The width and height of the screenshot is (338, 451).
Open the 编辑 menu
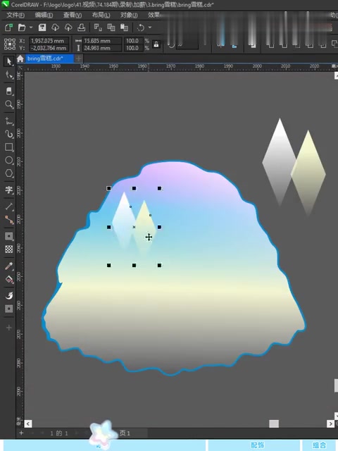point(44,15)
